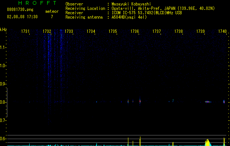Click the Observer label
The image size is (230, 146).
tap(74, 4)
